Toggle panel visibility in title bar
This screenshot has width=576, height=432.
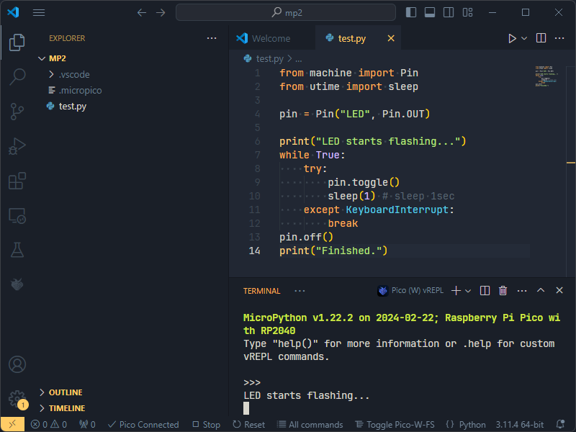click(x=430, y=12)
